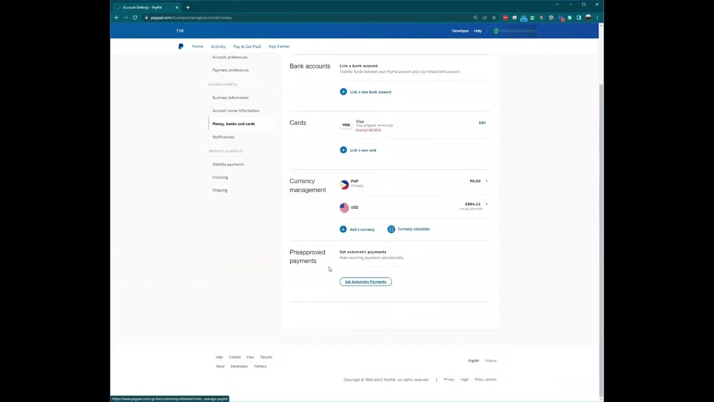
Task: Click the Philippines flag PHP icon
Action: tap(344, 184)
